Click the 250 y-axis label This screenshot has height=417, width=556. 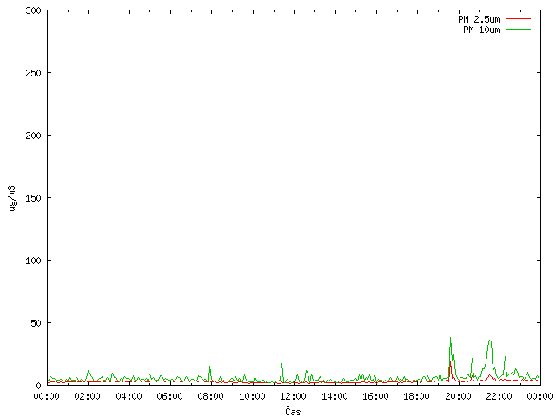coord(33,73)
